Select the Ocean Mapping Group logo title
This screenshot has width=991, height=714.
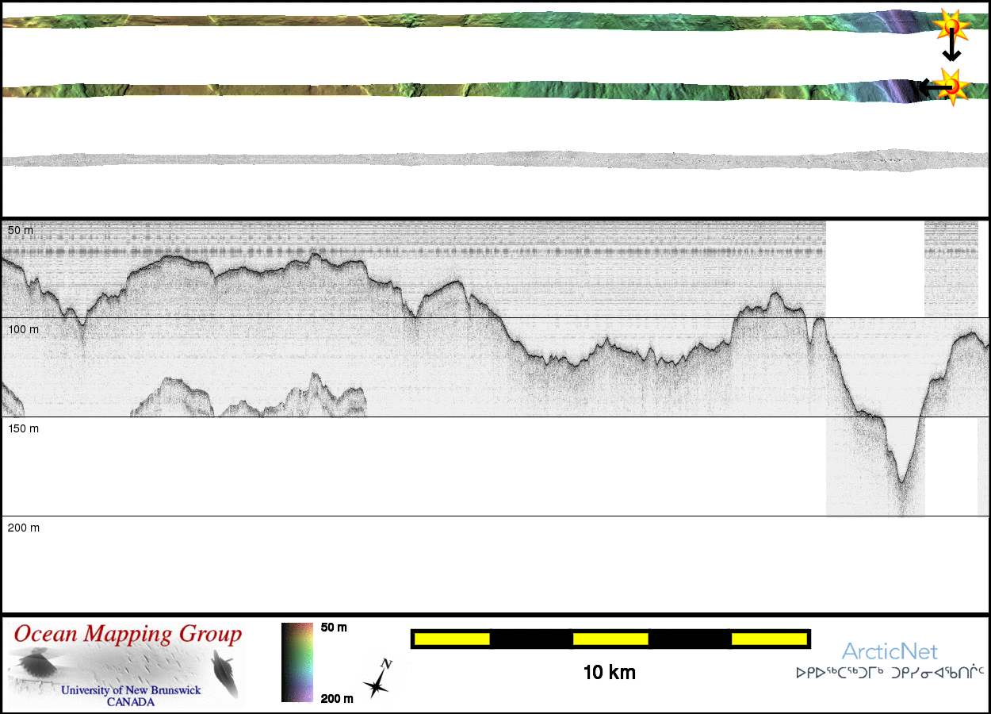pyautogui.click(x=128, y=635)
